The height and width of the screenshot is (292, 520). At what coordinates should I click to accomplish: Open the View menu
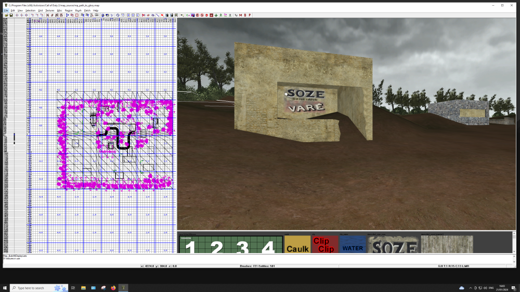20,10
